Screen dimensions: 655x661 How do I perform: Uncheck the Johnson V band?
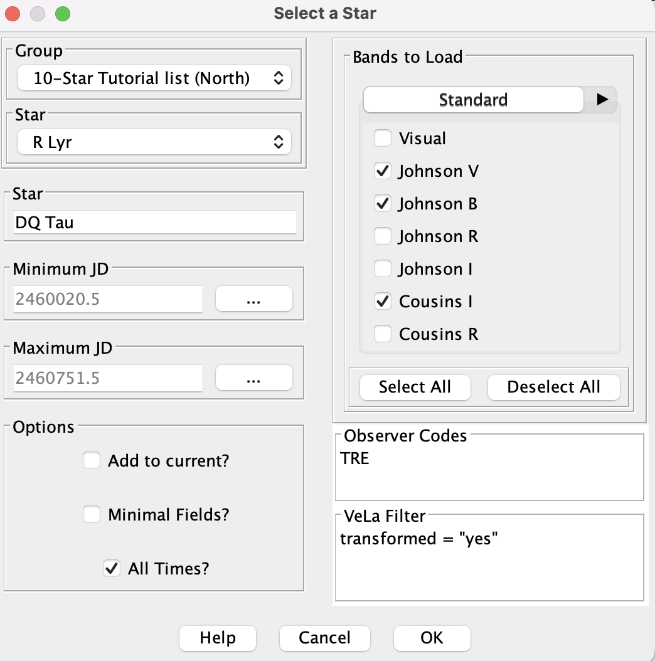(383, 171)
